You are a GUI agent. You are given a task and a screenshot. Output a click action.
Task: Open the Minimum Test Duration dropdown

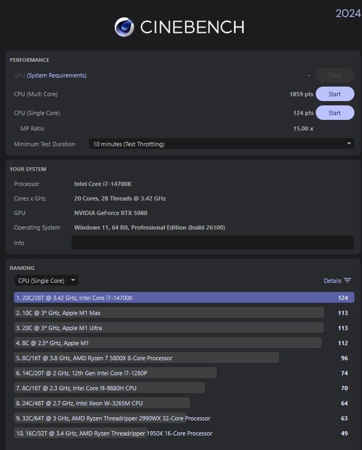(x=222, y=144)
